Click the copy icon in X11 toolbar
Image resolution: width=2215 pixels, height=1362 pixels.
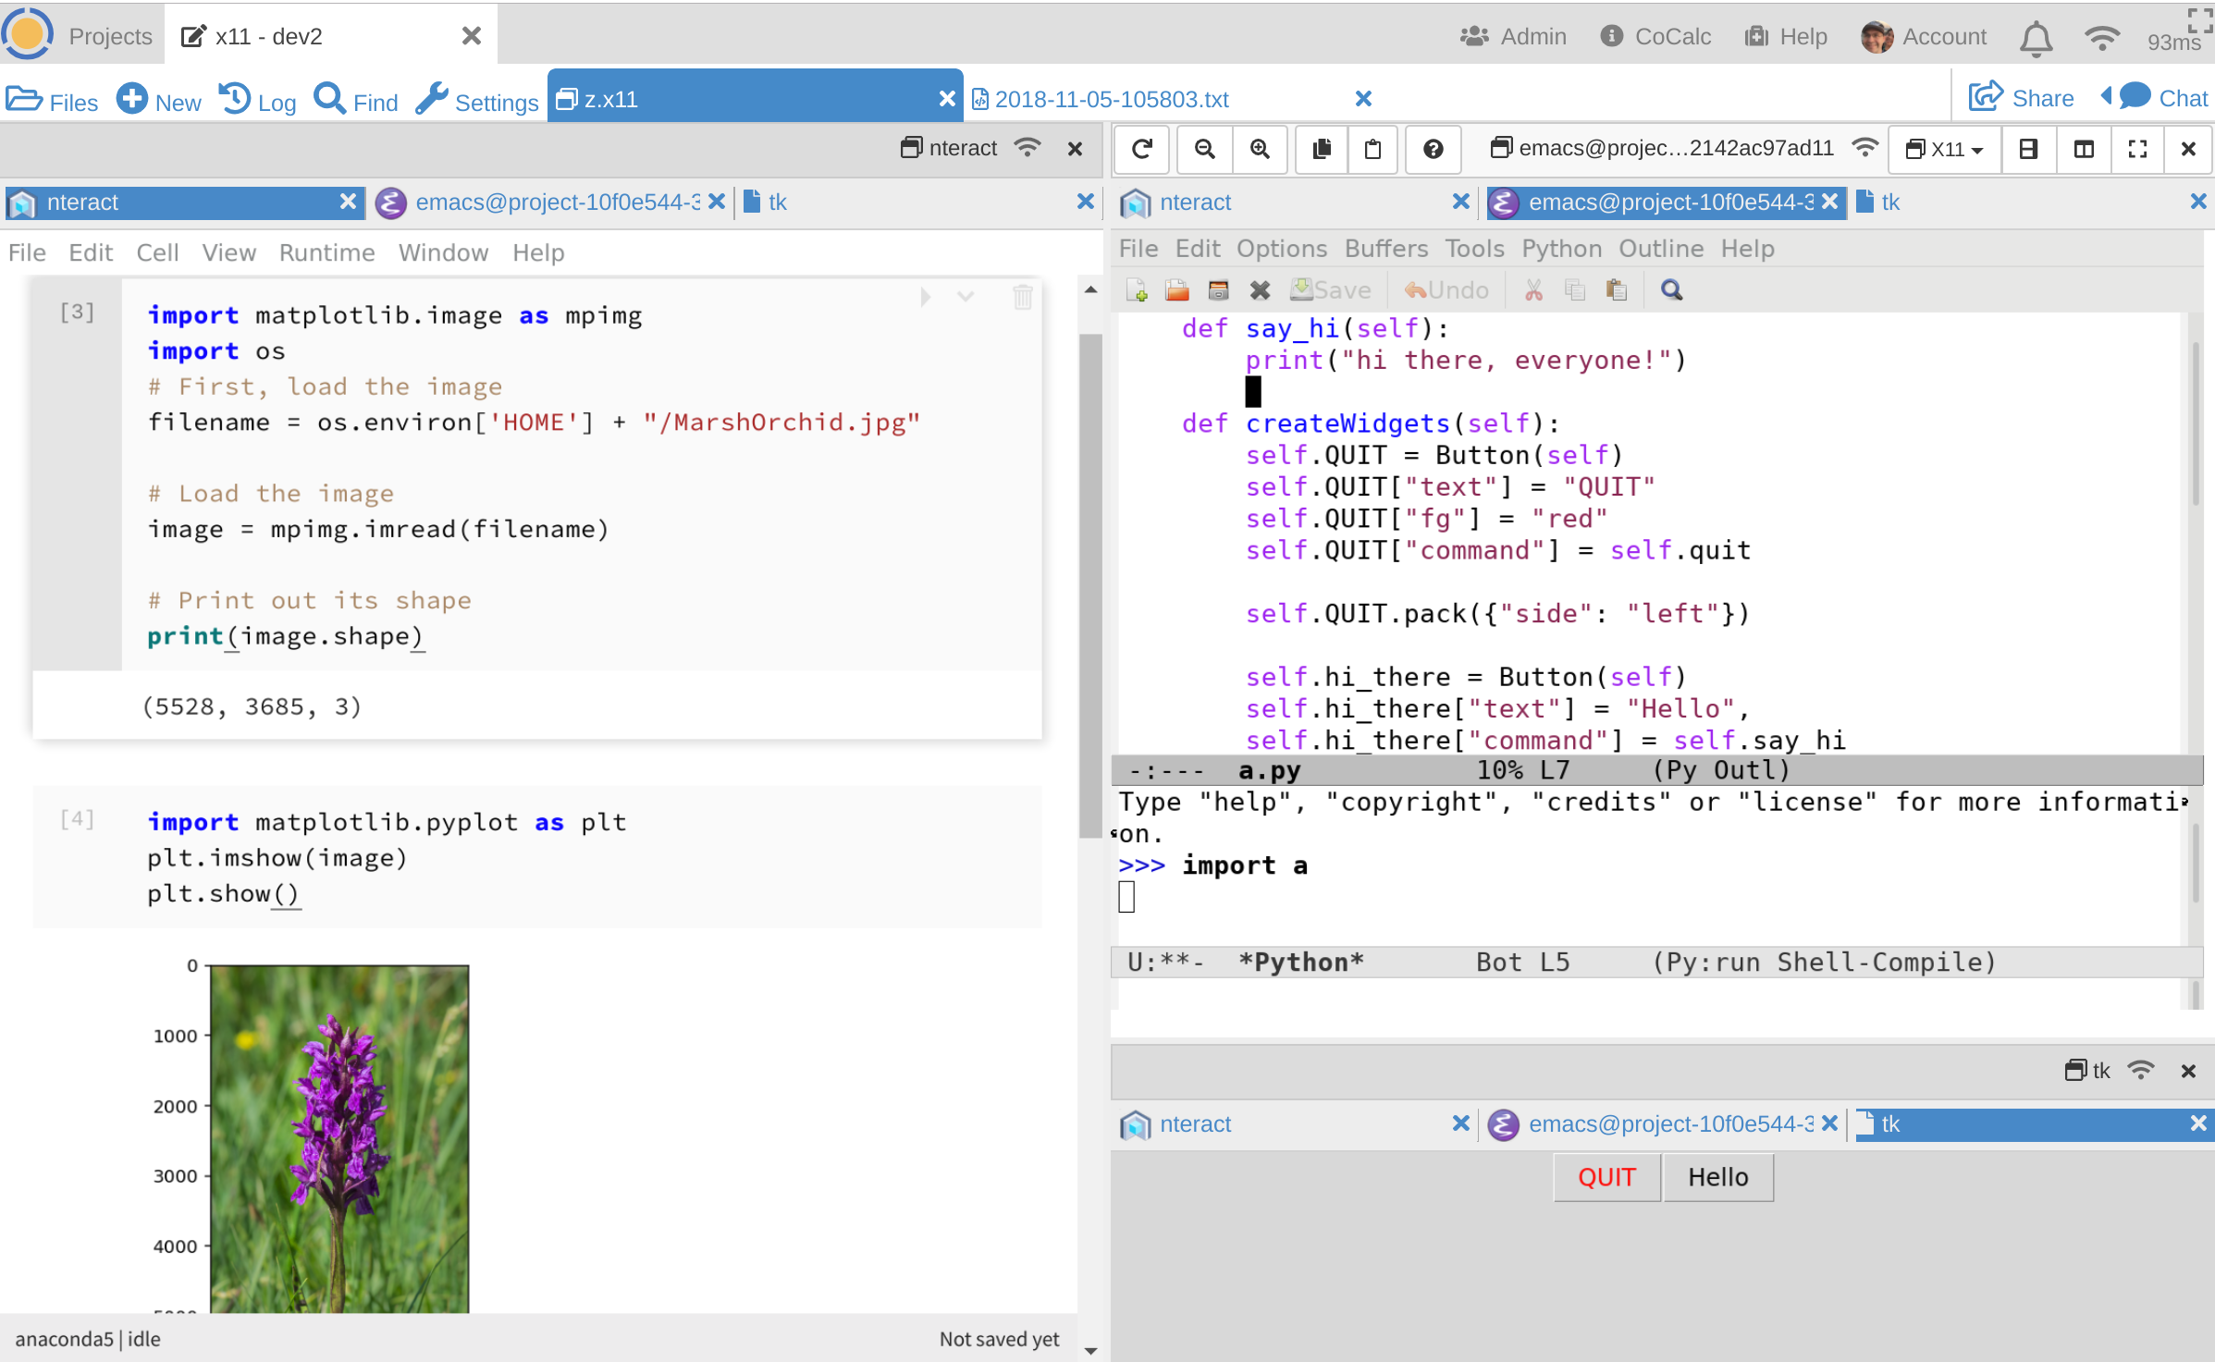pyautogui.click(x=1322, y=149)
